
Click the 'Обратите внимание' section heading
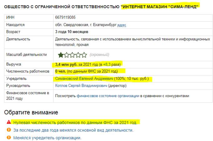31,112
